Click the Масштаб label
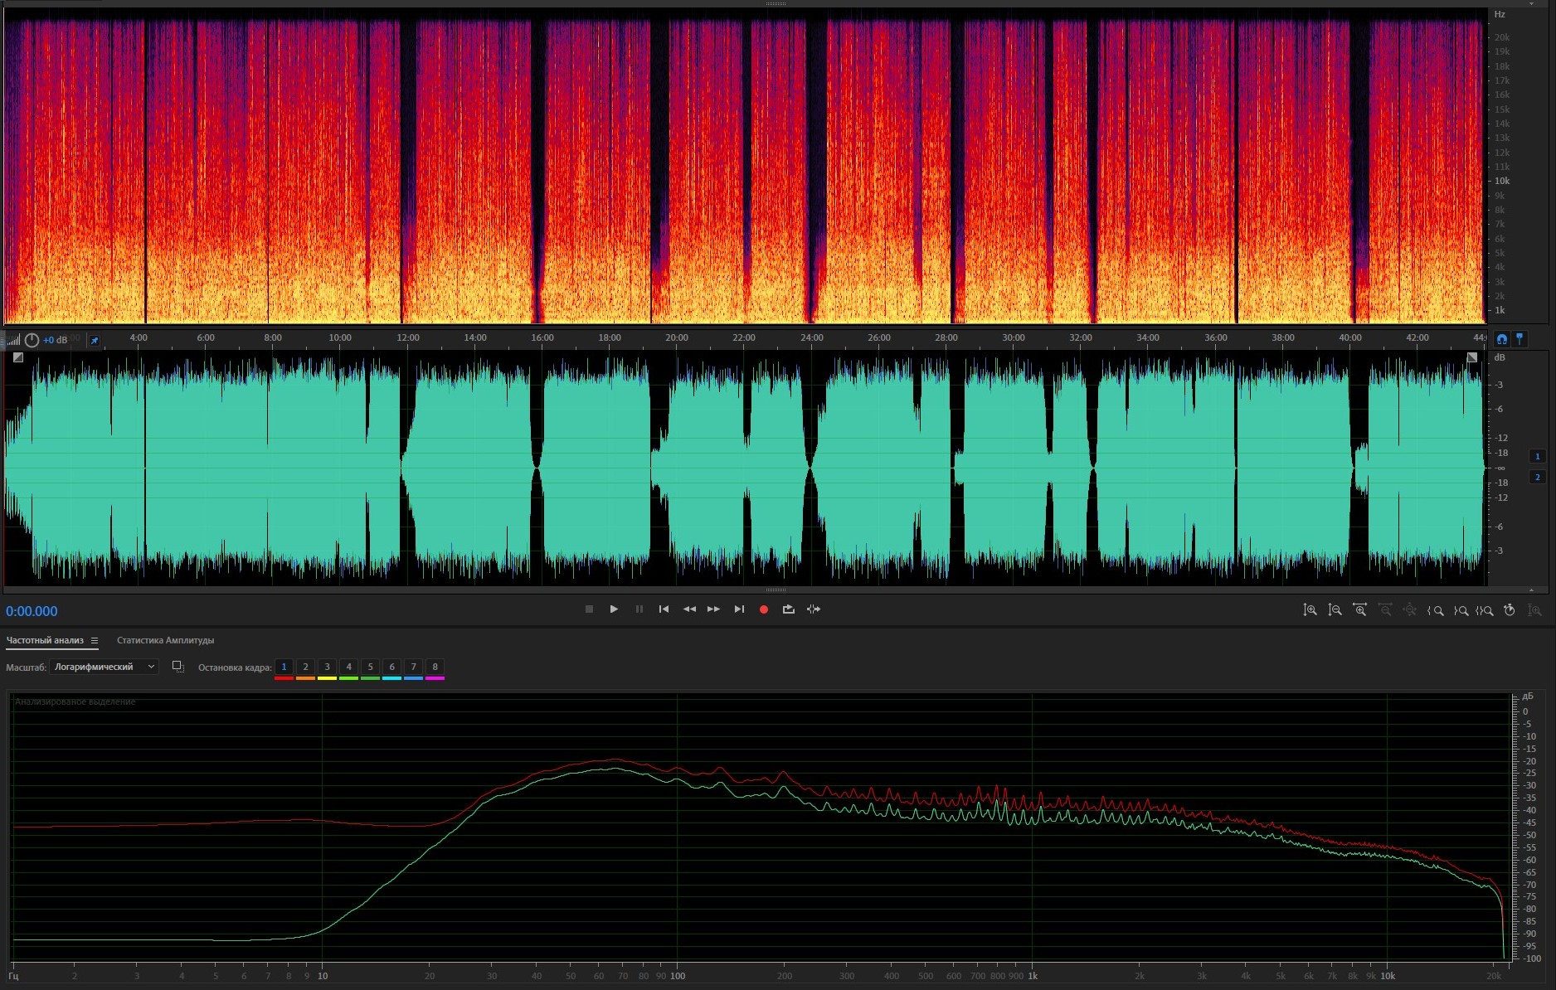 point(26,667)
